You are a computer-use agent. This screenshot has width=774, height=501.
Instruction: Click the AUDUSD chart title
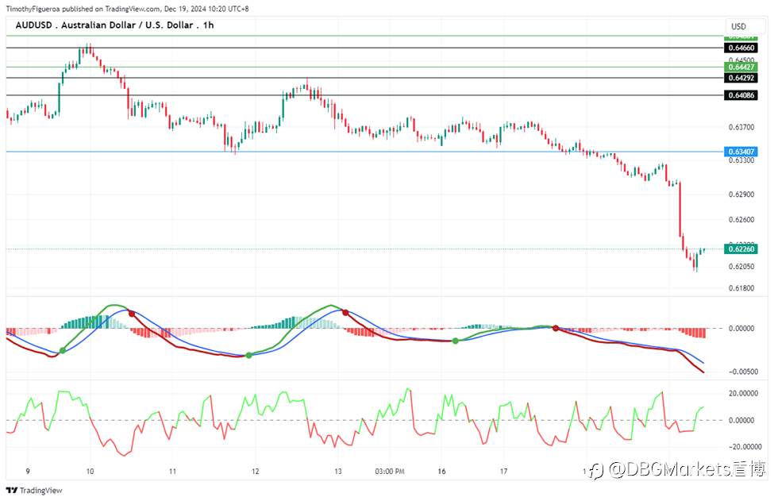pyautogui.click(x=114, y=25)
